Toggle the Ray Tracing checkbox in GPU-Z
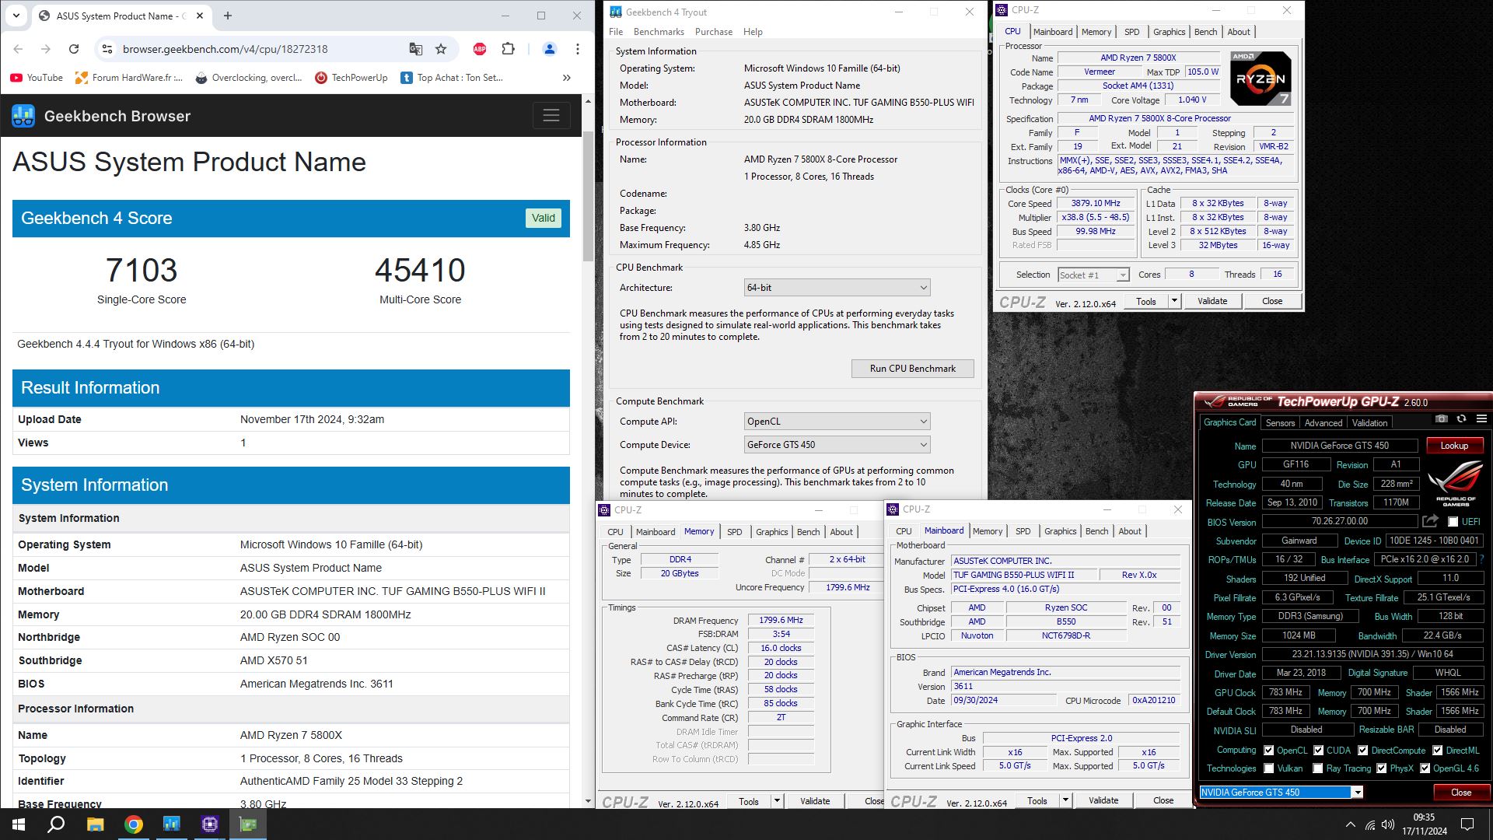The height and width of the screenshot is (840, 1493). 1318,768
